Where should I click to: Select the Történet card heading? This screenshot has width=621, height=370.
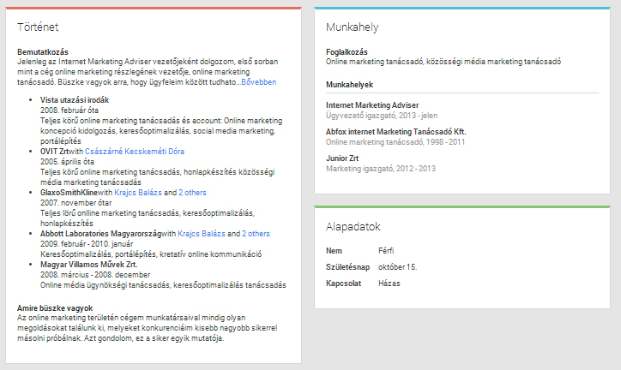38,27
